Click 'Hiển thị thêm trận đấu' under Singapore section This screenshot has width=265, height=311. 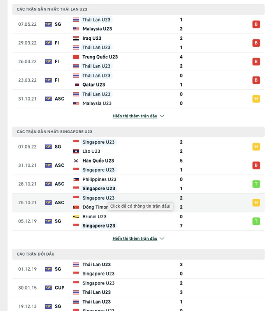135,239
